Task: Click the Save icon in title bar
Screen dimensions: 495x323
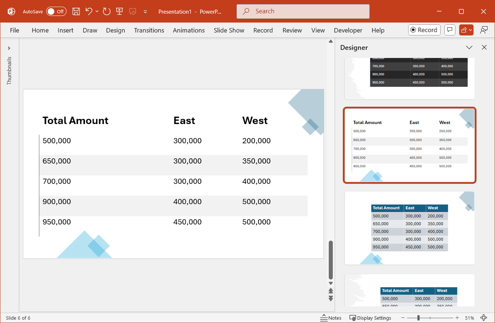Action: 76,12
